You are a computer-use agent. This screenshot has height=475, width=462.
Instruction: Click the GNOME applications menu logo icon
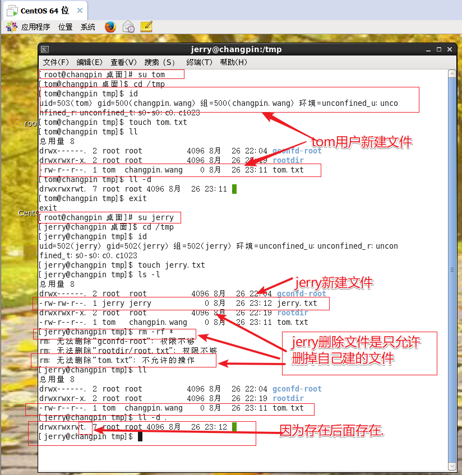point(12,27)
